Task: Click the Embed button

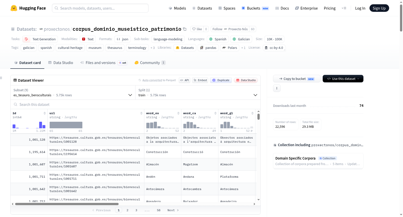Action: (x=200, y=80)
